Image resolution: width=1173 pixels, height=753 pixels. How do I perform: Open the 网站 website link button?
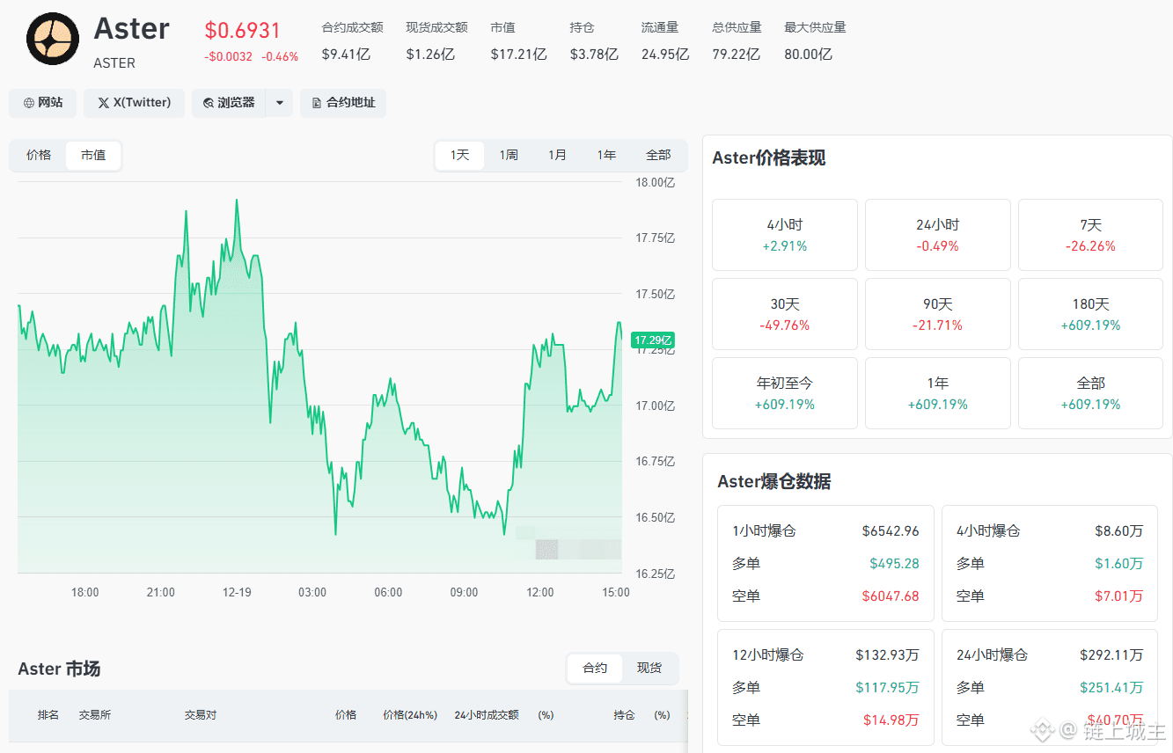(x=42, y=103)
